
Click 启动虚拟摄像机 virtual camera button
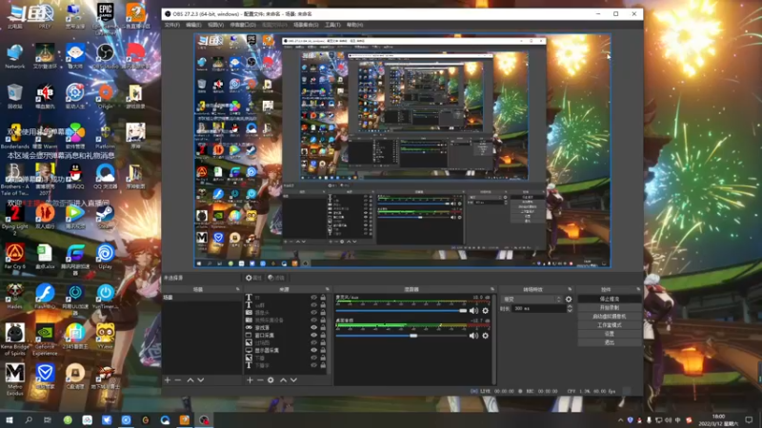click(x=610, y=317)
